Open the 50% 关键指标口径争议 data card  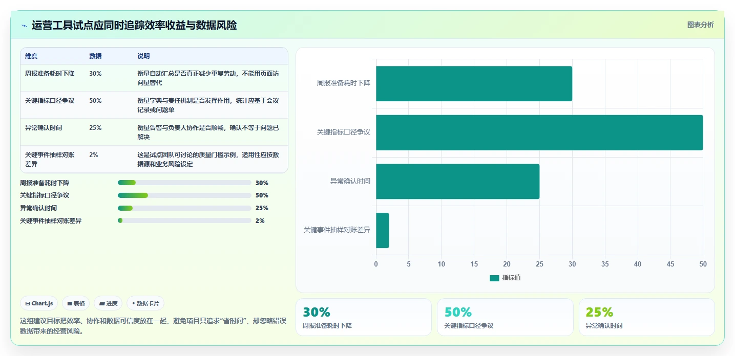[x=505, y=317]
